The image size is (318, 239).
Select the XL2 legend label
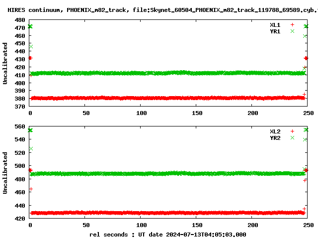pos(275,131)
